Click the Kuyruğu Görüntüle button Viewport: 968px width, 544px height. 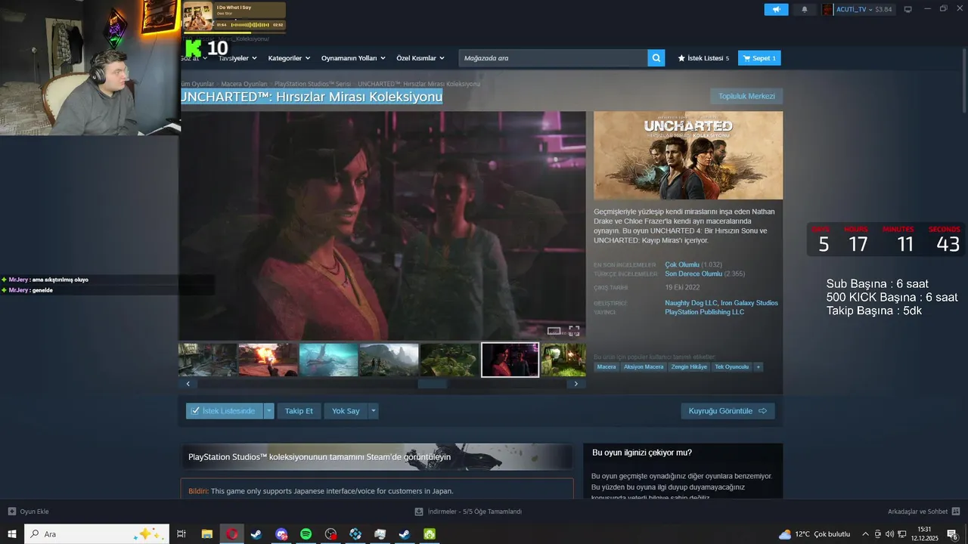(728, 411)
